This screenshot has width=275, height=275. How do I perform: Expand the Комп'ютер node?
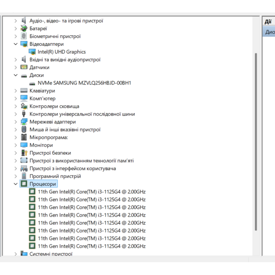(x=16, y=99)
